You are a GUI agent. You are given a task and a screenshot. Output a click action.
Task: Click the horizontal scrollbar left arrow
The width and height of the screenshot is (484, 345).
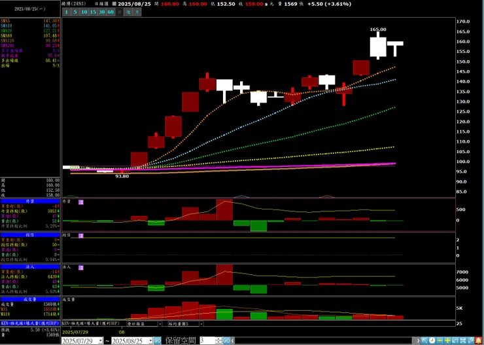click(x=233, y=340)
